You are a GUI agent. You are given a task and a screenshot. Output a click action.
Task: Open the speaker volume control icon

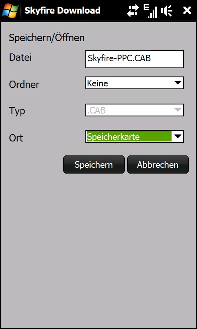click(167, 11)
